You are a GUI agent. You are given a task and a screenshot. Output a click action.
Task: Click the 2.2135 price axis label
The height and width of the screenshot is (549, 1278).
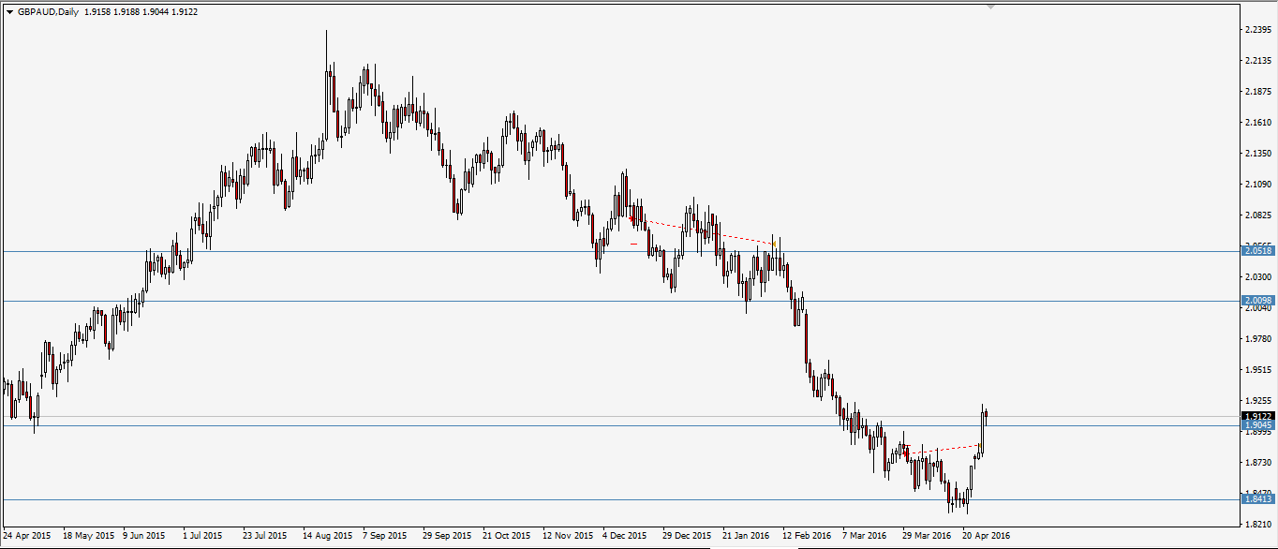click(x=1259, y=61)
